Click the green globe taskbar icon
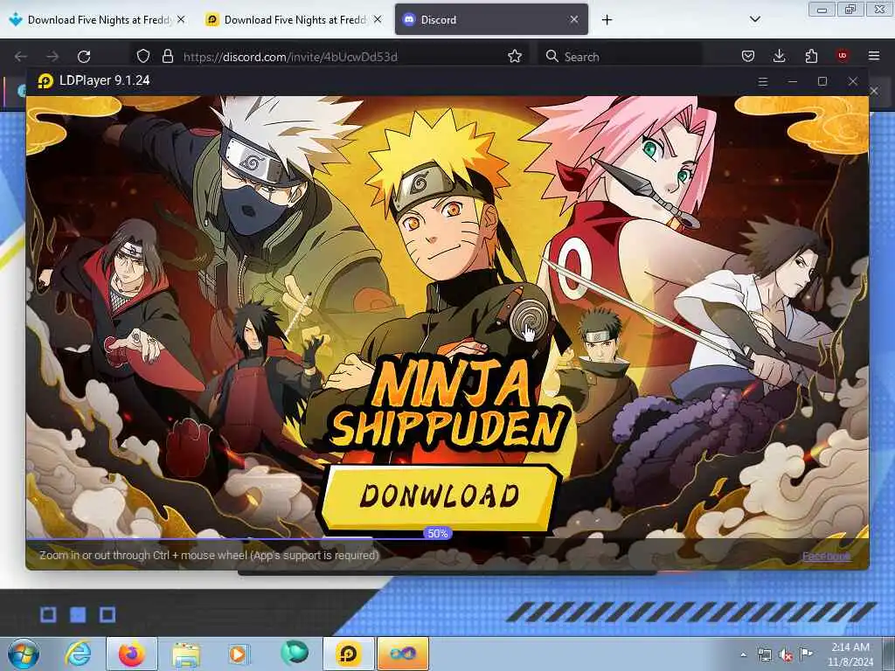Screen dimensions: 895x671 point(294,653)
